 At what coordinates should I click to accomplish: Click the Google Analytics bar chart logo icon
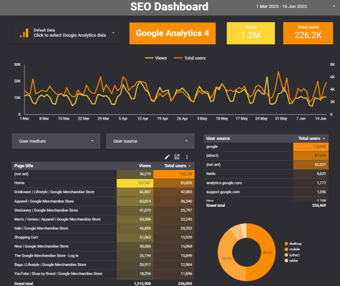pos(24,33)
